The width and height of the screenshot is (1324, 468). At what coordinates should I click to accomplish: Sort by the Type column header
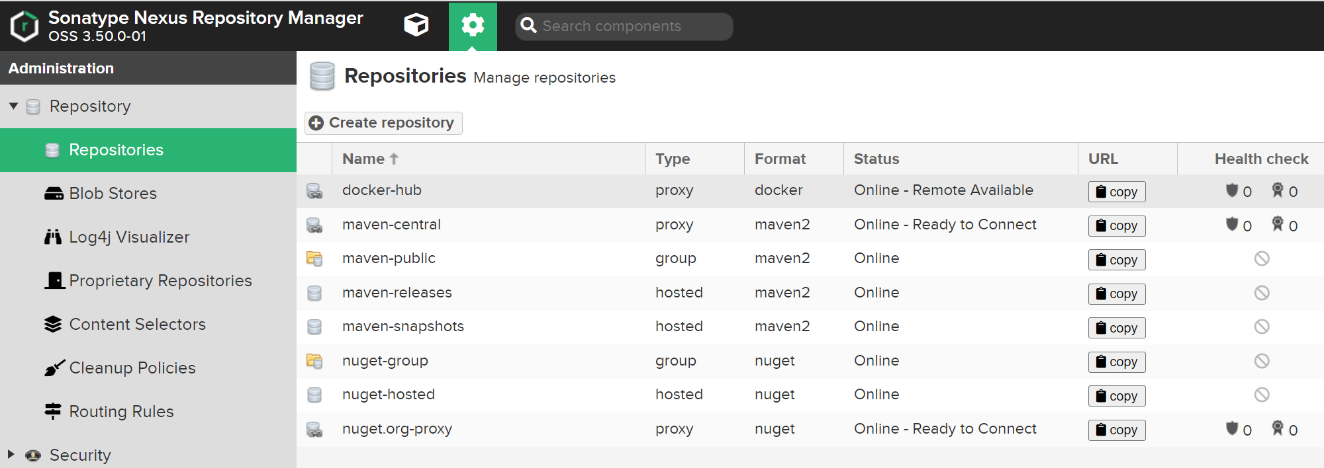click(694, 159)
